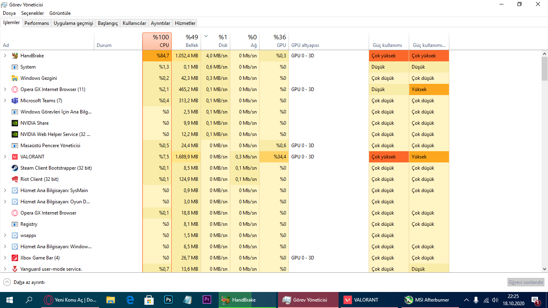The width and height of the screenshot is (548, 308).
Task: Click the microphone tray icon
Action: tap(476, 300)
